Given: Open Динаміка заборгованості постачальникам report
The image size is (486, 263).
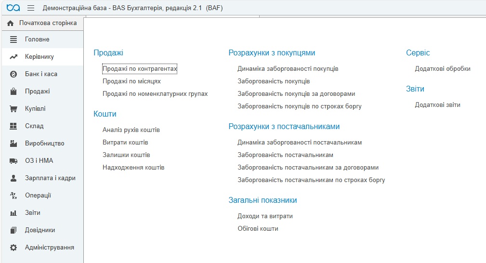Looking at the screenshot, I should pos(299,143).
